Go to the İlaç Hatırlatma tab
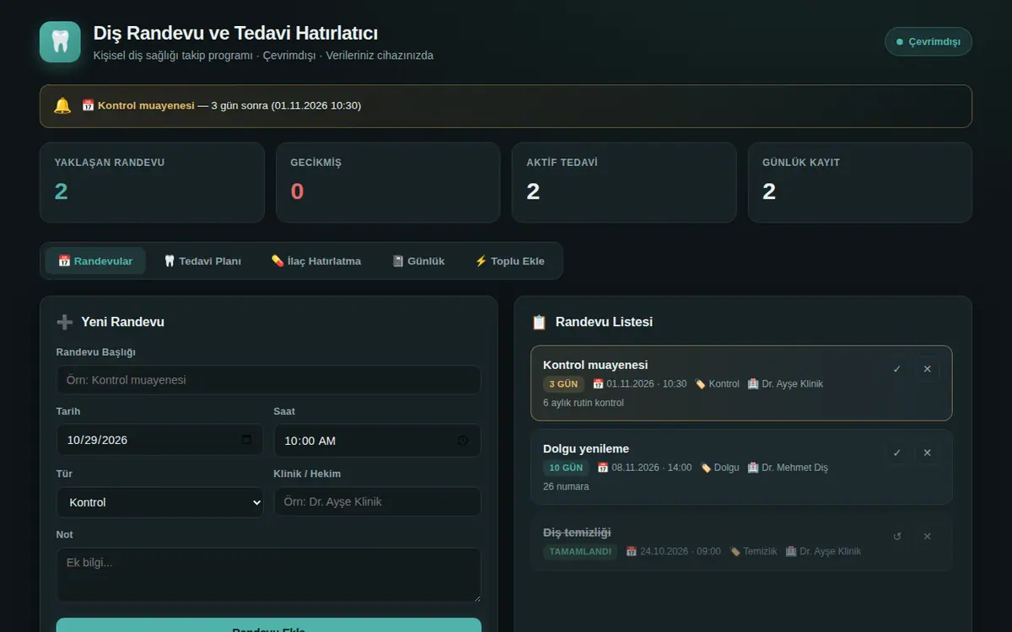The height and width of the screenshot is (632, 1012). point(316,261)
